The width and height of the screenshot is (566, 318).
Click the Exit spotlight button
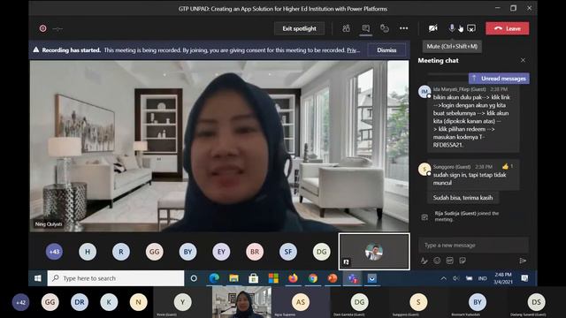pyautogui.click(x=299, y=28)
